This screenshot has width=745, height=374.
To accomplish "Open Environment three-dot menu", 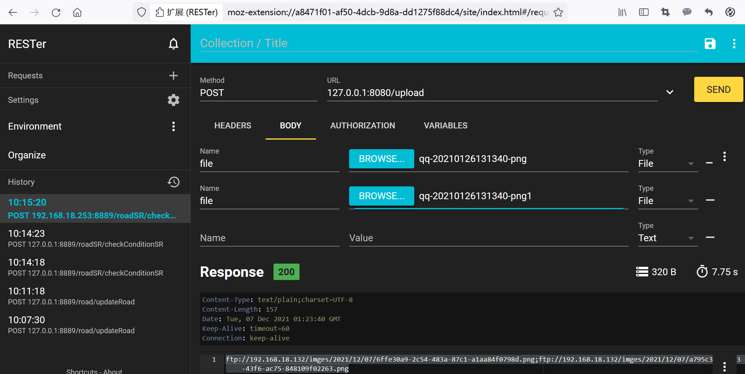I will click(174, 126).
